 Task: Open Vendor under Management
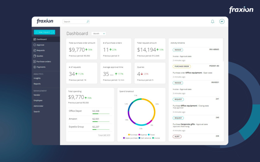pyautogui.click(x=37, y=95)
